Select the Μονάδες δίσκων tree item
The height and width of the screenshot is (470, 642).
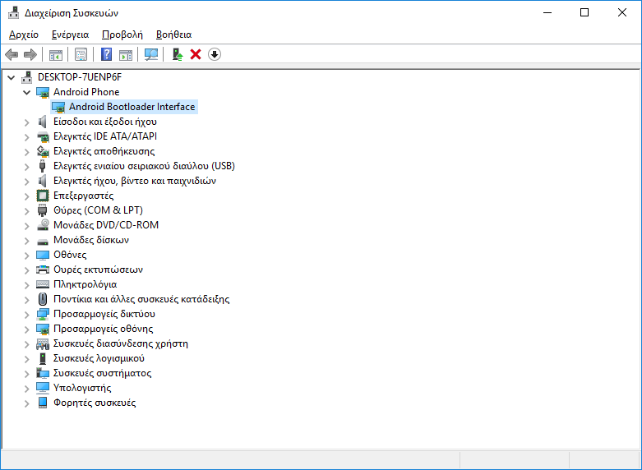point(90,240)
